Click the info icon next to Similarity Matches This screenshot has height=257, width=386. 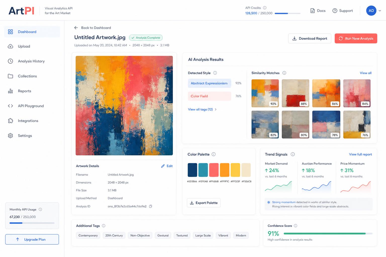click(284, 73)
